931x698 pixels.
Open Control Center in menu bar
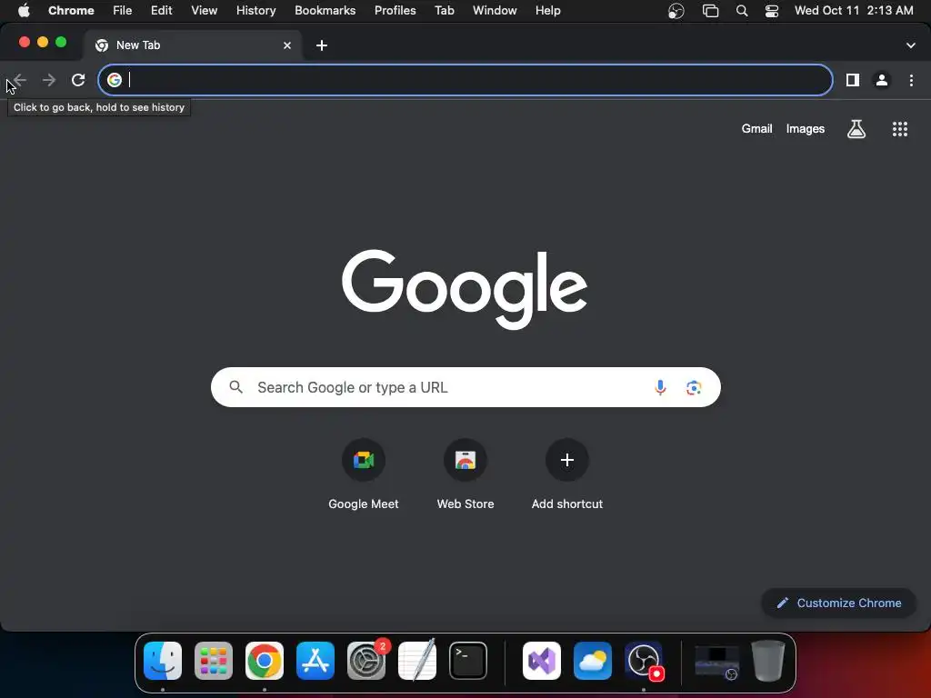(771, 11)
